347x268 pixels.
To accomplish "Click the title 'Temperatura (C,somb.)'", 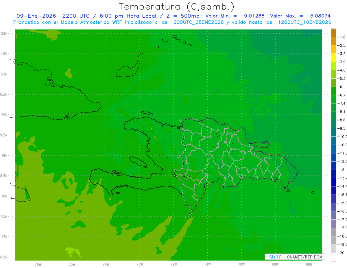I will 176,7.
